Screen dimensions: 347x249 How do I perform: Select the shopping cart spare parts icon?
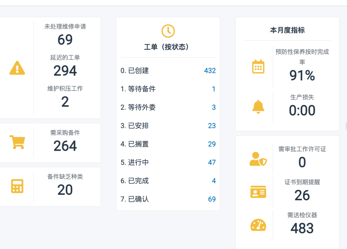17,142
